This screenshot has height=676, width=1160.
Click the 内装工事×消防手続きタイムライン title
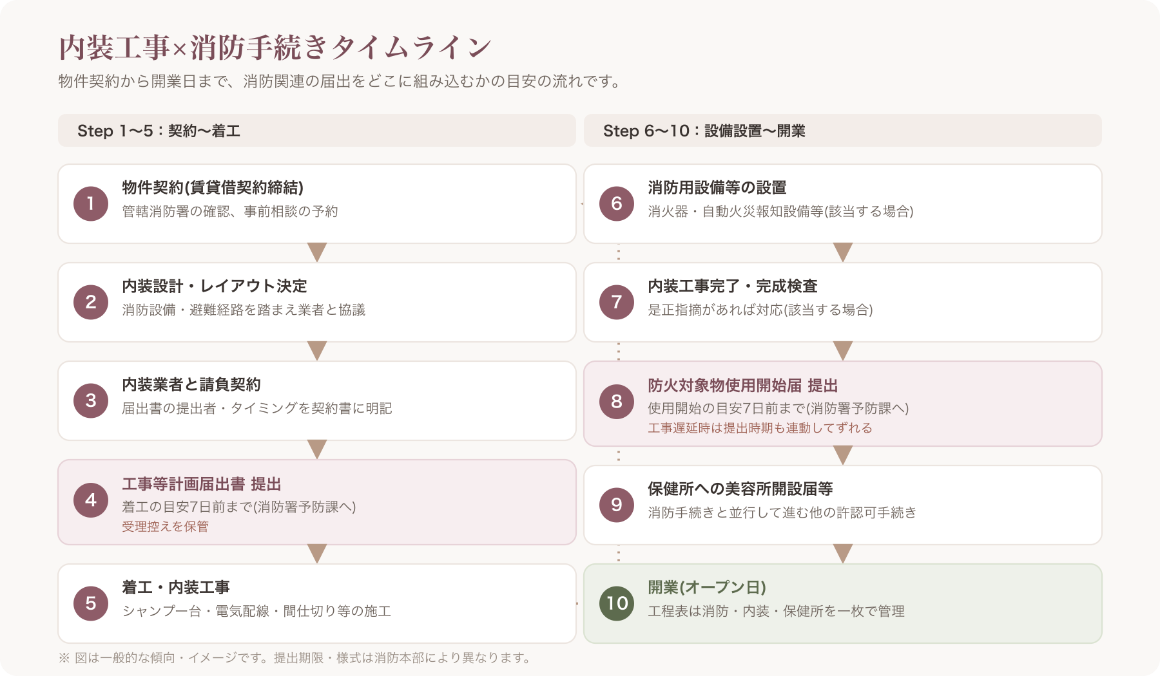point(275,47)
